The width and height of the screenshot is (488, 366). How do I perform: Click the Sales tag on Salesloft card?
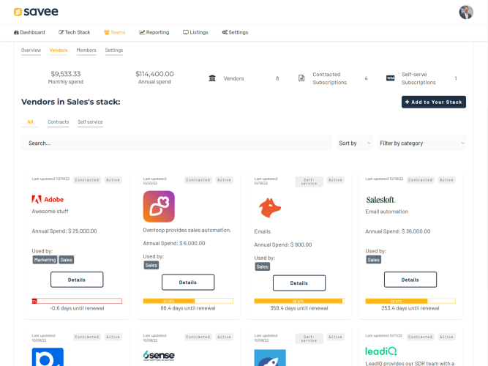373,260
